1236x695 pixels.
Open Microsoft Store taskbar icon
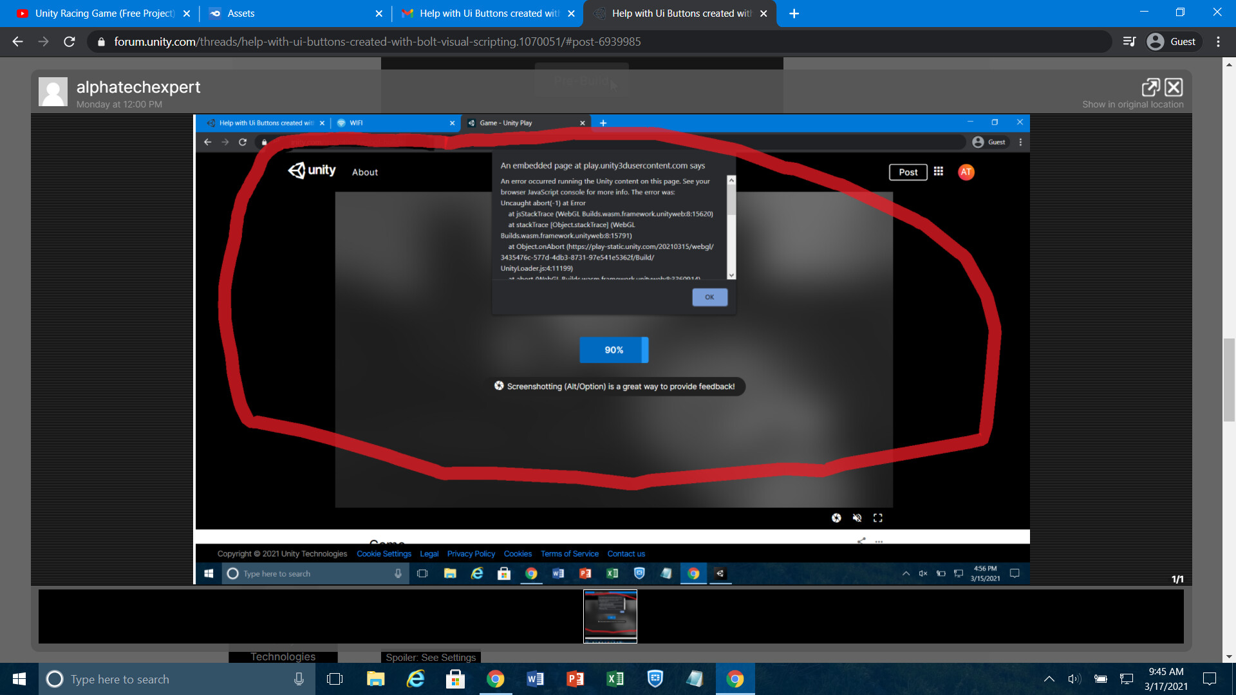(455, 679)
